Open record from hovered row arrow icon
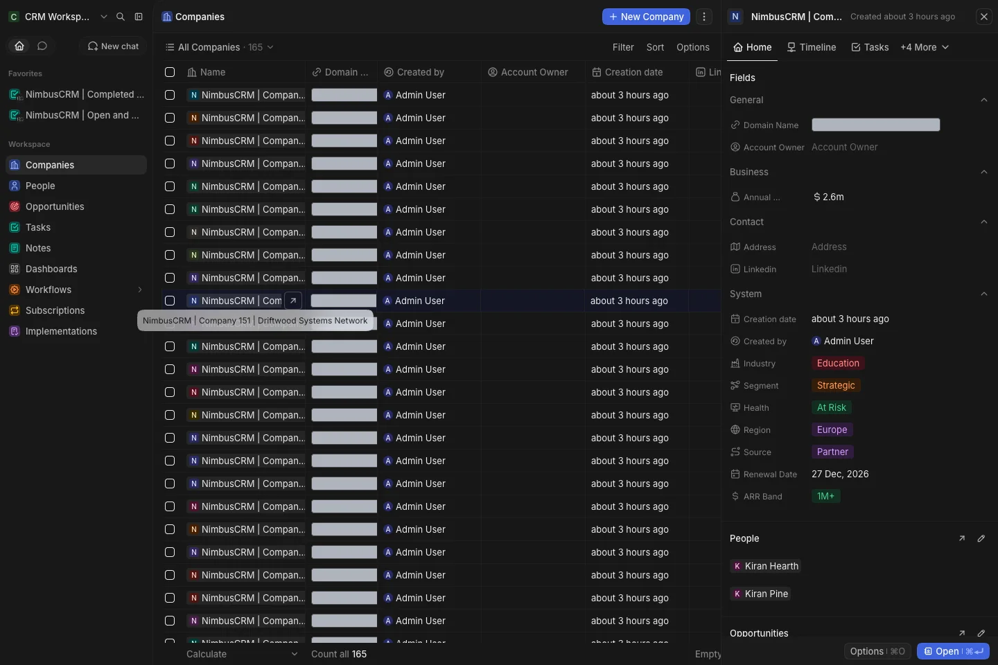 click(x=293, y=301)
